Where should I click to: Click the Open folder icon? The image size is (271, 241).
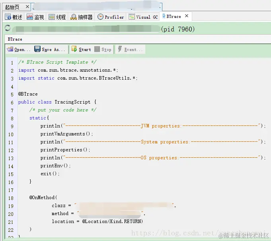10,49
